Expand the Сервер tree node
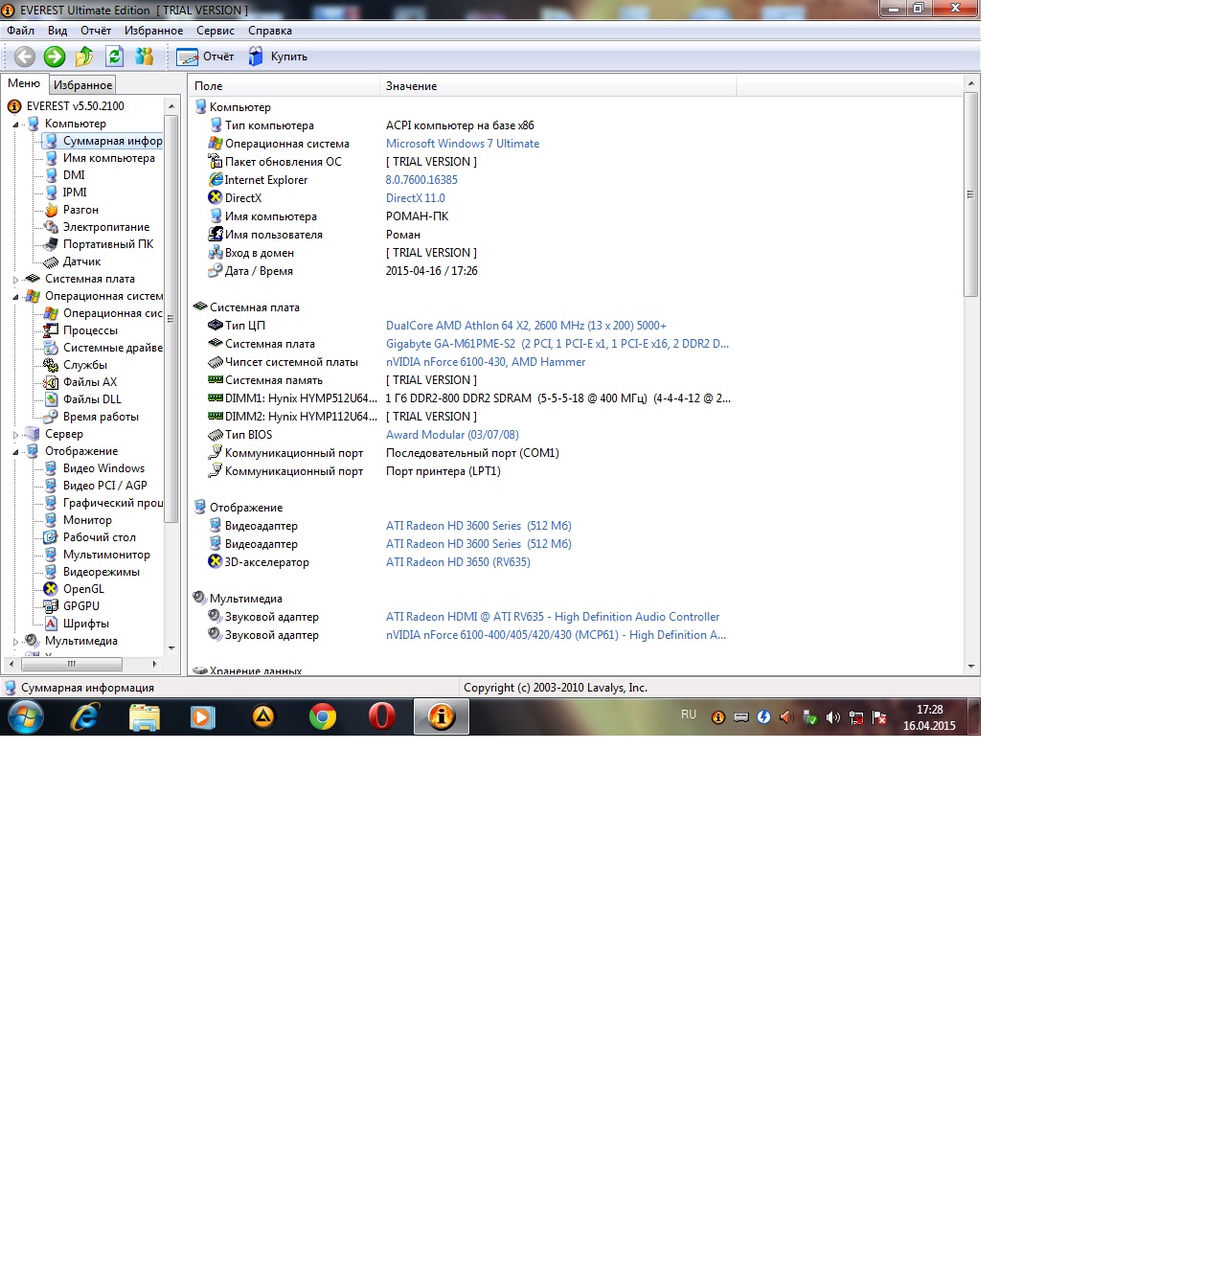The width and height of the screenshot is (1226, 1272). [15, 435]
